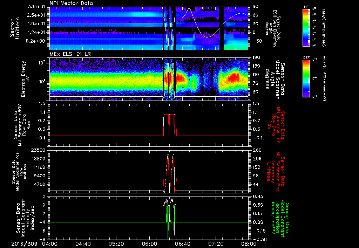Click the "04:40" time tick label
This screenshot has height=248, width=359.
pos(83,244)
